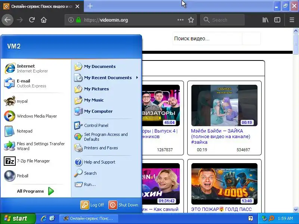Expand All Programs list
The width and height of the screenshot is (299, 224).
coord(35,191)
